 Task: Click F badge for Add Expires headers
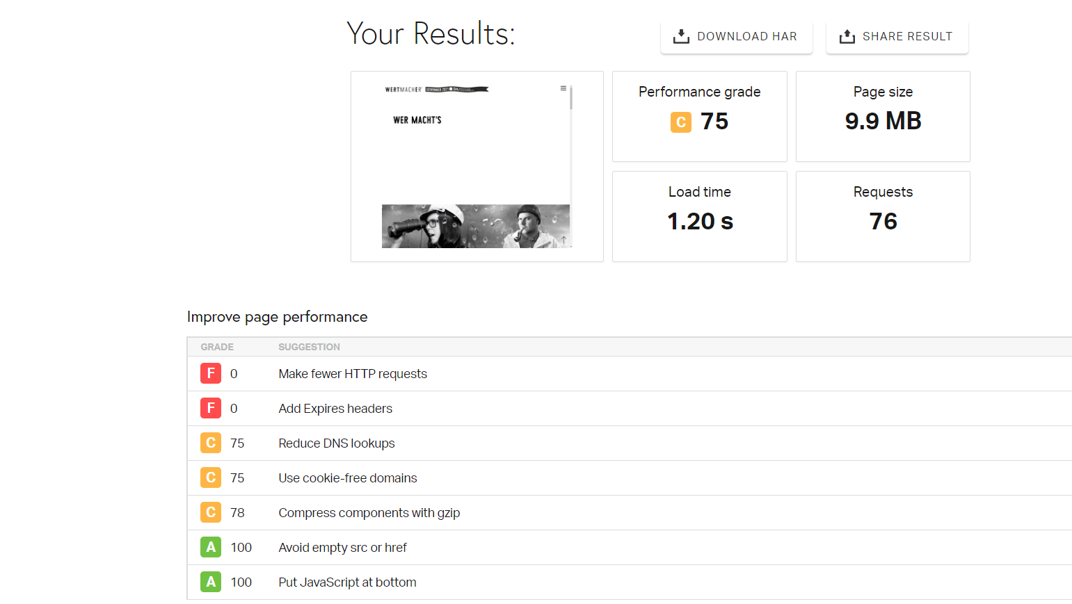coord(211,408)
